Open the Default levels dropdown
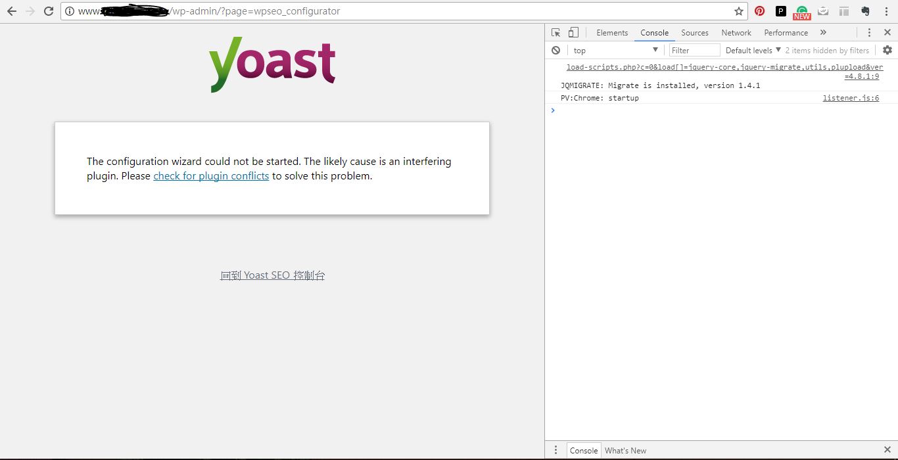 (x=753, y=50)
